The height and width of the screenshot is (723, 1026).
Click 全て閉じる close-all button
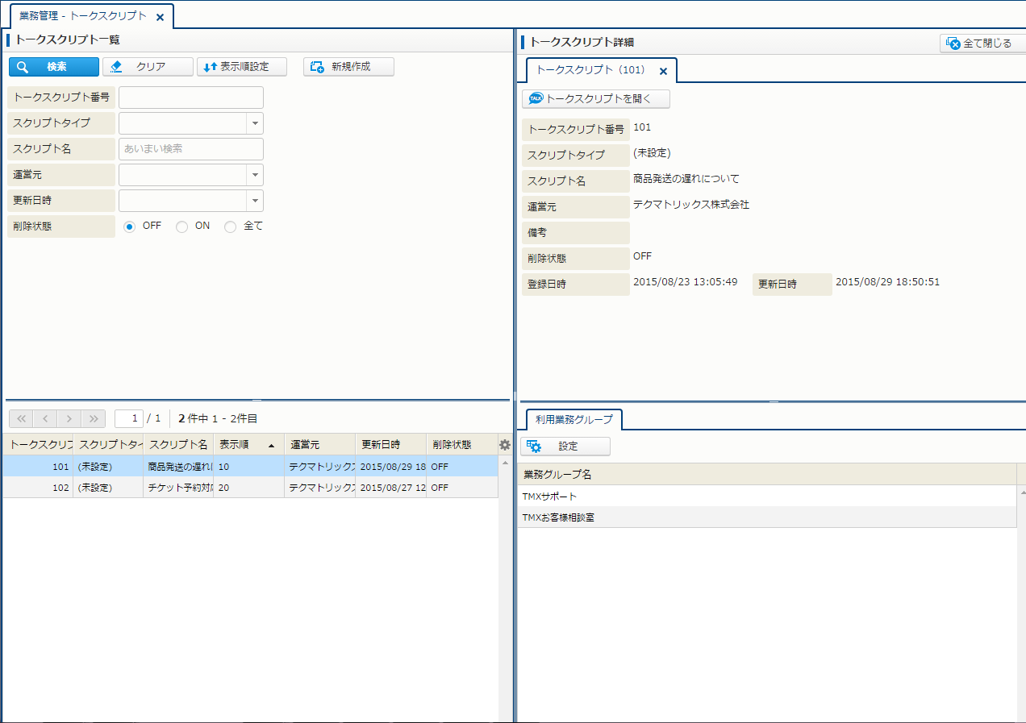tap(982, 44)
